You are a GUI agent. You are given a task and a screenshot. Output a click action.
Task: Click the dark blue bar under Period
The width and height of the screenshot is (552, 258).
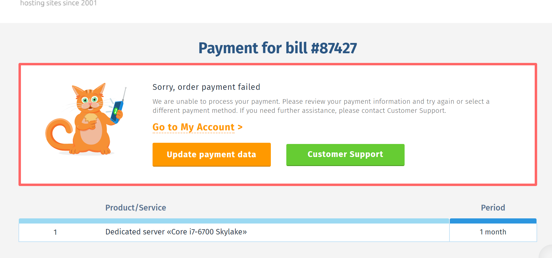click(493, 221)
